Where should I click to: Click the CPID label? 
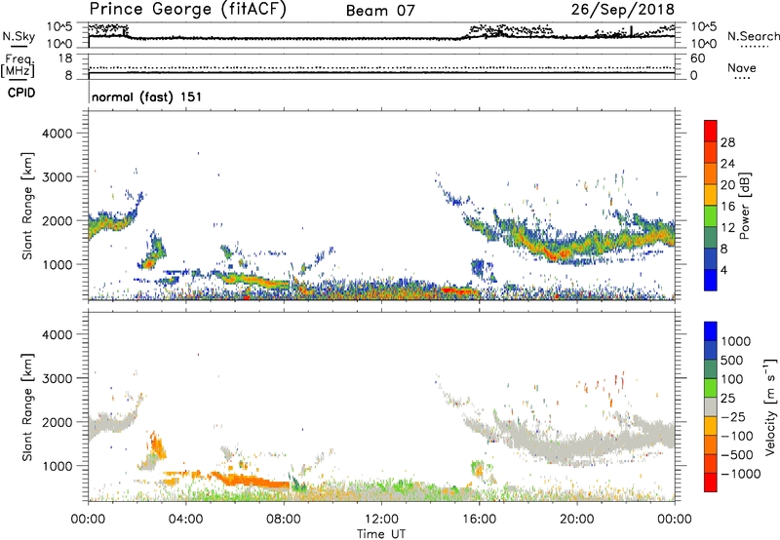click(x=21, y=93)
